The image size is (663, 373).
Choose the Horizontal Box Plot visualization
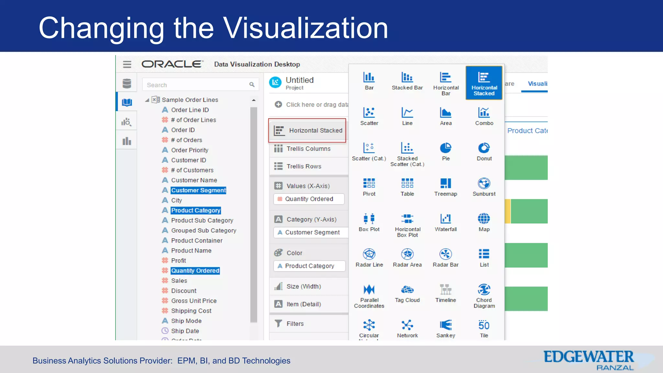(407, 225)
